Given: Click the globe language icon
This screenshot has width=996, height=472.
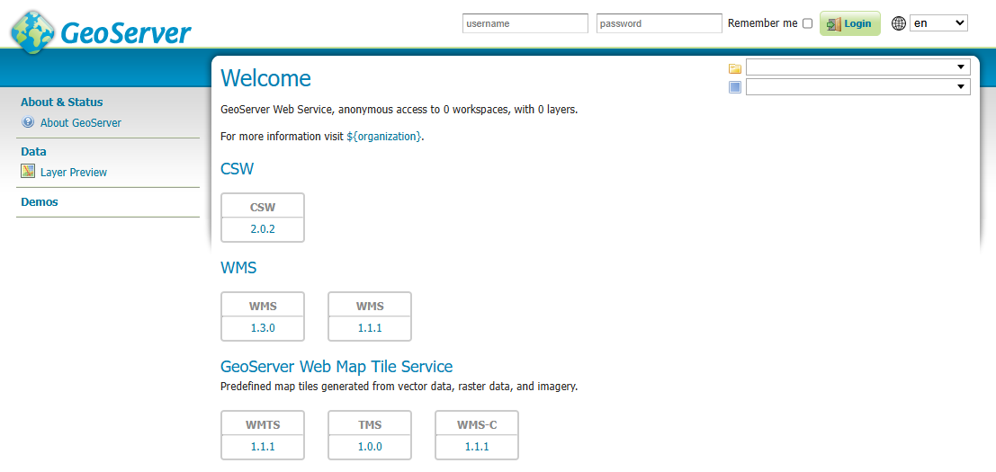Looking at the screenshot, I should pos(898,23).
